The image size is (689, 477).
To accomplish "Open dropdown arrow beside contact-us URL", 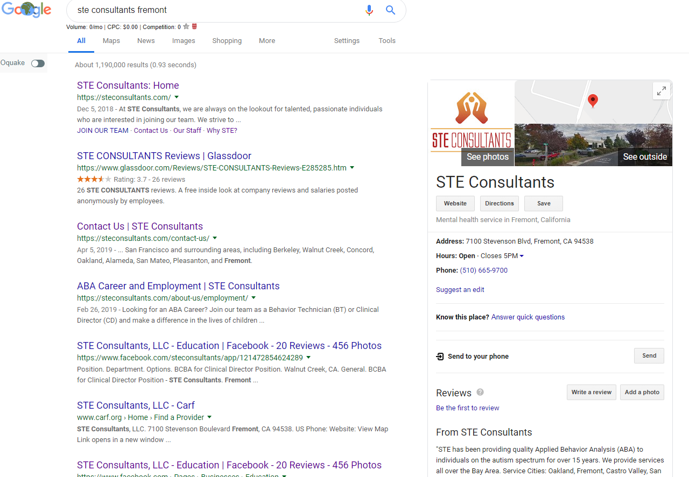I will pos(215,238).
